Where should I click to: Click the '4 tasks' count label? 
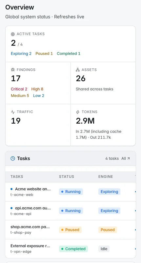pos(112,158)
